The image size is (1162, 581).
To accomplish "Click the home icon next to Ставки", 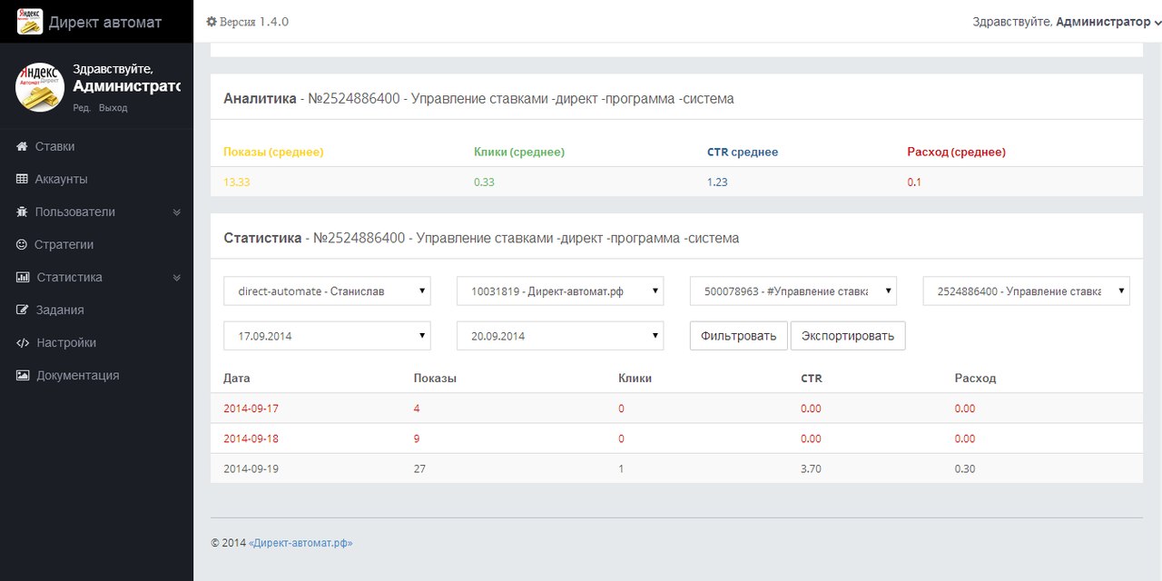I will (22, 146).
